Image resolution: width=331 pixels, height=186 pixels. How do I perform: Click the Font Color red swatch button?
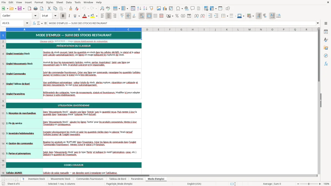(x=85, y=16)
